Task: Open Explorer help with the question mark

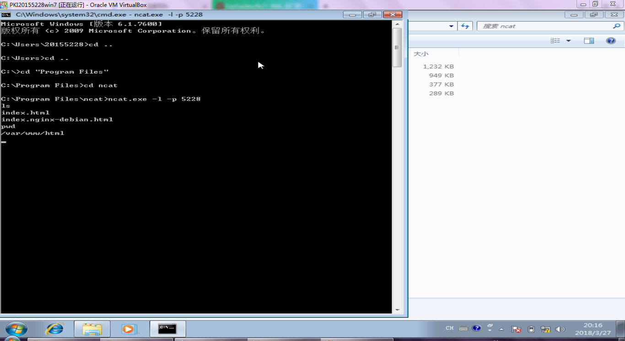Action: (x=611, y=41)
